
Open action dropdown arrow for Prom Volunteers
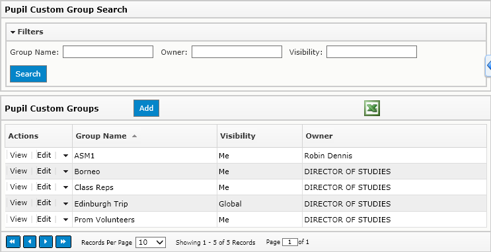point(65,220)
